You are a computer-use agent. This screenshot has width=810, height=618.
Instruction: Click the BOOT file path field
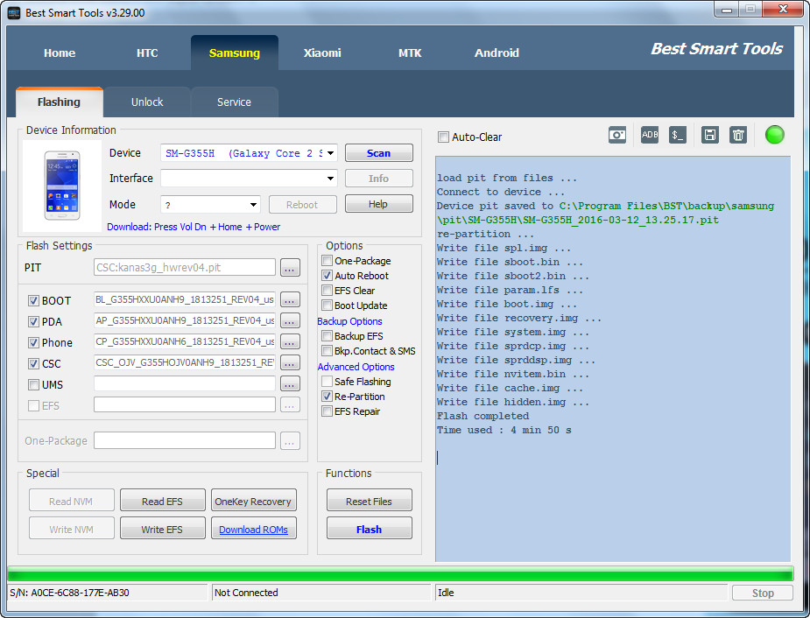185,299
